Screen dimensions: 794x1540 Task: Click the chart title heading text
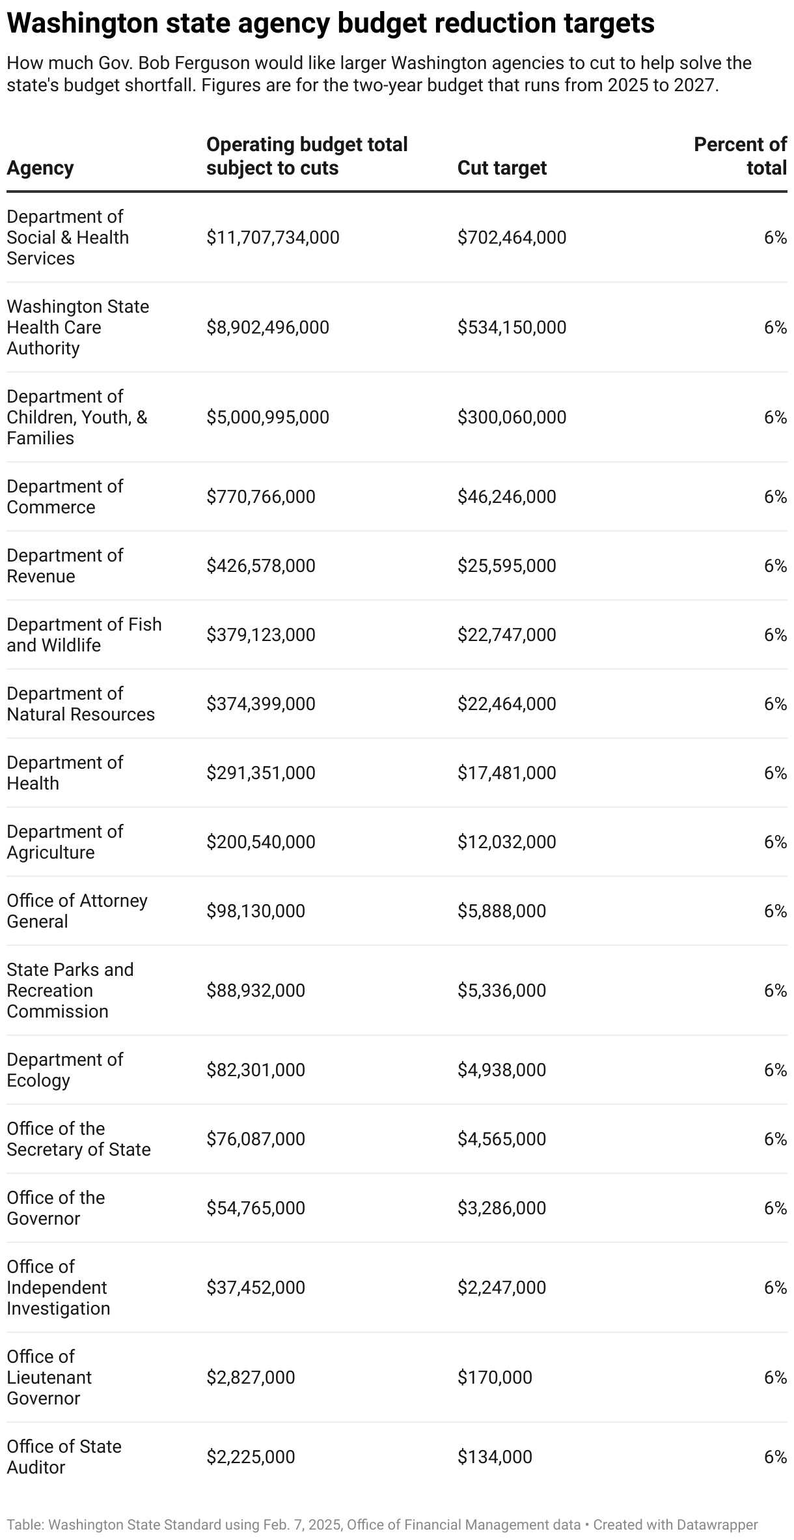[331, 23]
